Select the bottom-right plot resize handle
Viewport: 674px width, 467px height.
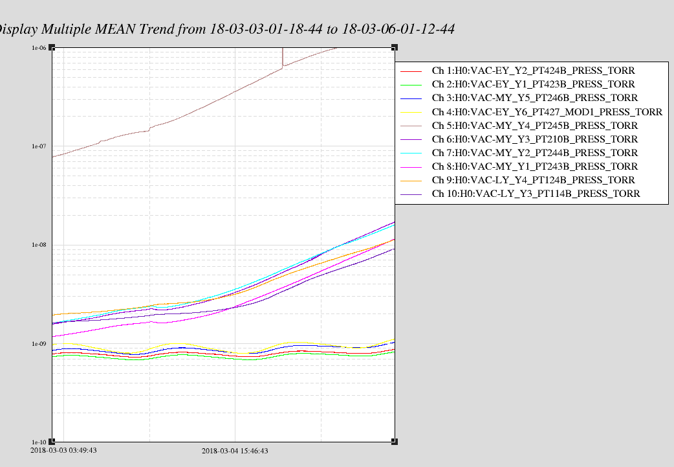(x=395, y=442)
